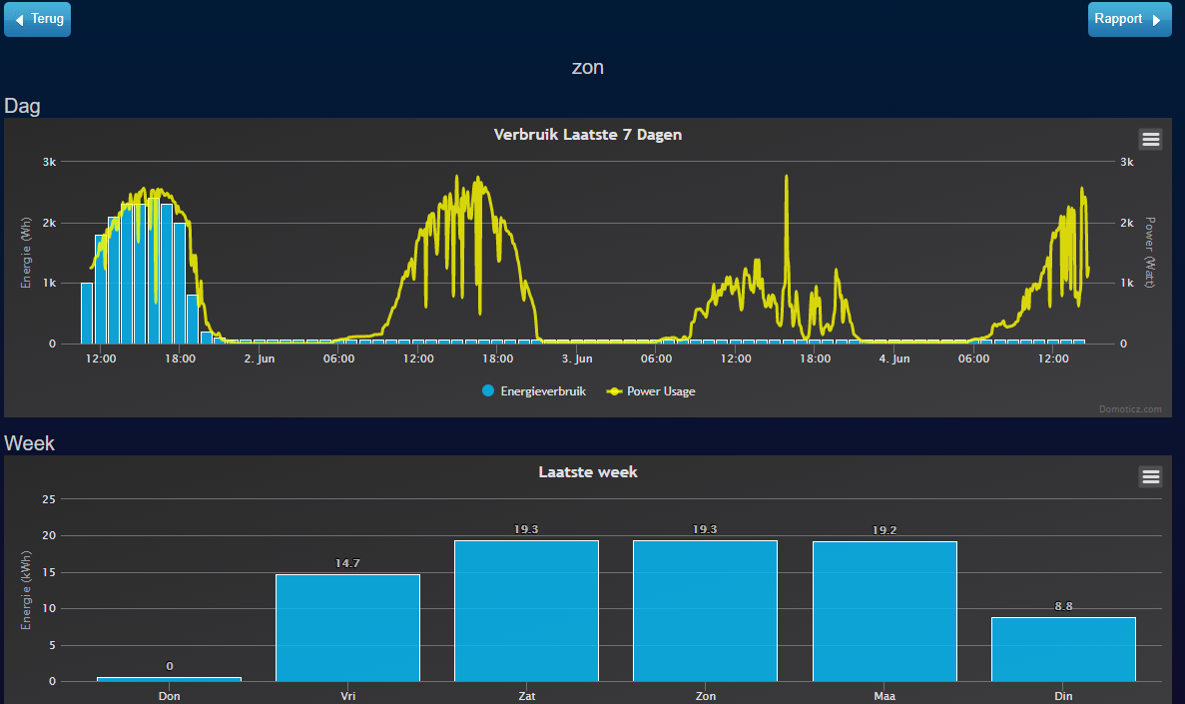Click the Week section heading
Screen dimensions: 1185x704
(30, 443)
